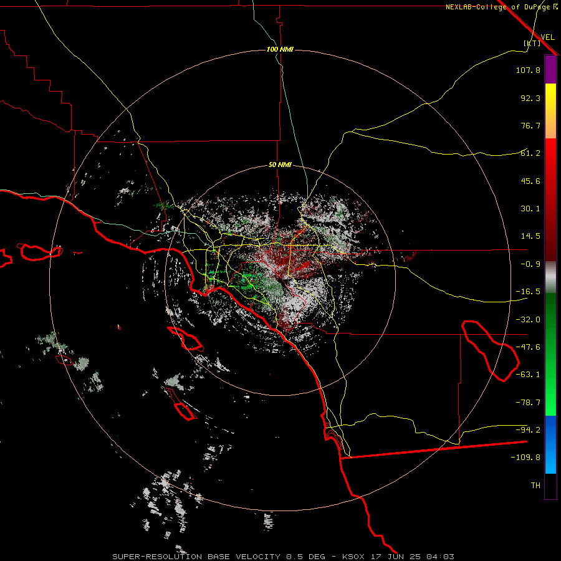
Task: Select the -32.0 velocity scale value
Action: [x=528, y=320]
